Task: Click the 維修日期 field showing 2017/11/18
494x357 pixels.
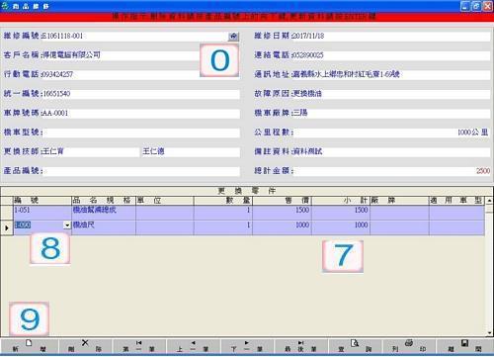Action: pyautogui.click(x=391, y=37)
